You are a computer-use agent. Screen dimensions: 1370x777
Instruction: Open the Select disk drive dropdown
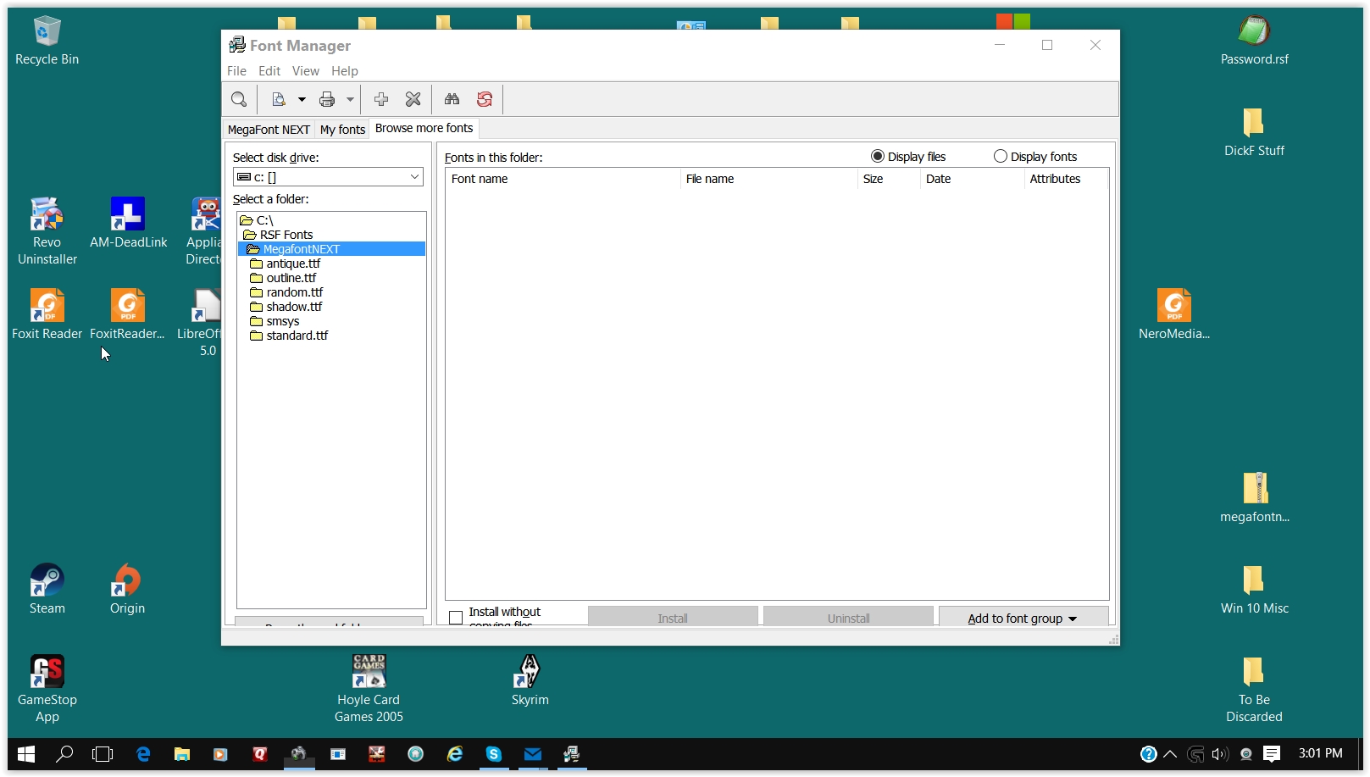[414, 177]
